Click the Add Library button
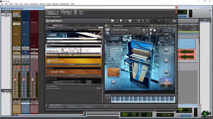The height and width of the screenshot is (119, 213). tap(52, 27)
